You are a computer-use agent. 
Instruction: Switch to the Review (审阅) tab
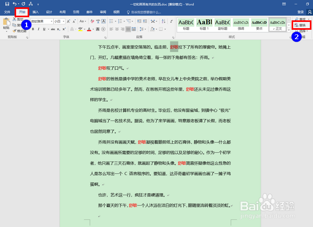pos(103,12)
